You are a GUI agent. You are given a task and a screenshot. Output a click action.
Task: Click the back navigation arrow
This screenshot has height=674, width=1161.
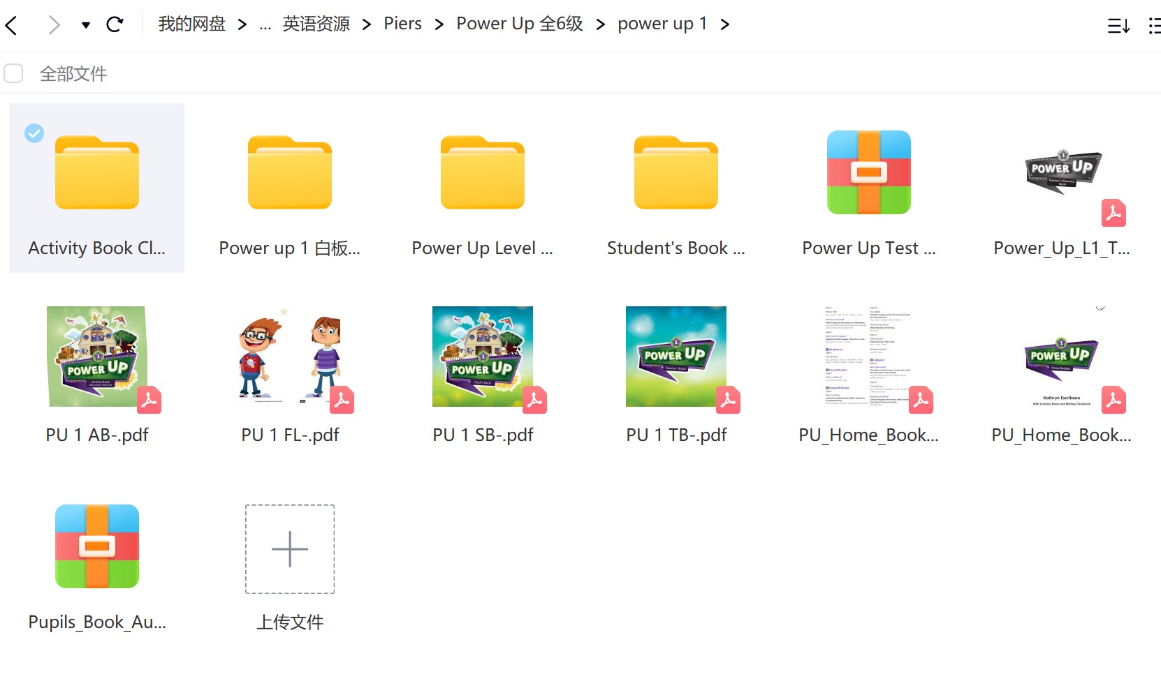[11, 24]
